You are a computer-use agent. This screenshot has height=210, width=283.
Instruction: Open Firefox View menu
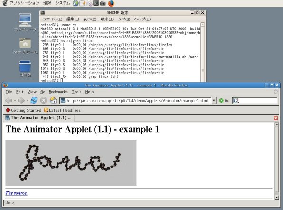point(32,92)
